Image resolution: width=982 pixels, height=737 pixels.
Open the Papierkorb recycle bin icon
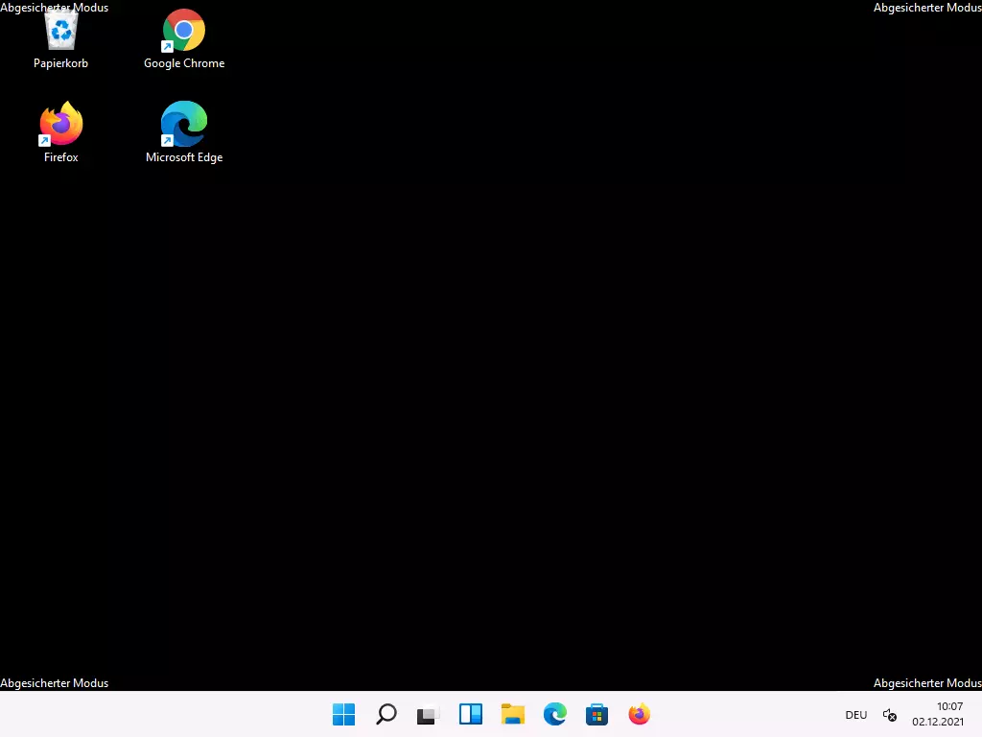[x=61, y=31]
